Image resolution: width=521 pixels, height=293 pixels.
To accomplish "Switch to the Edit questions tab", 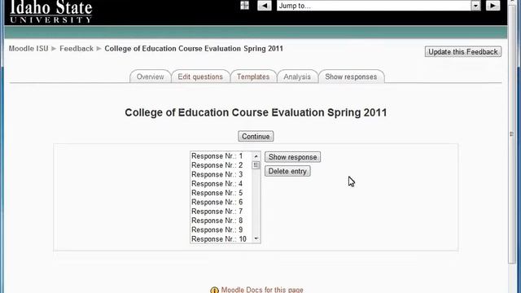I will click(200, 77).
